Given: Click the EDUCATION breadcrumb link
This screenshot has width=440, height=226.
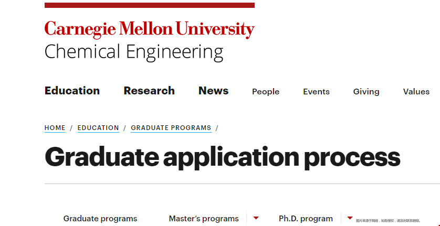Looking at the screenshot, I should pos(98,128).
